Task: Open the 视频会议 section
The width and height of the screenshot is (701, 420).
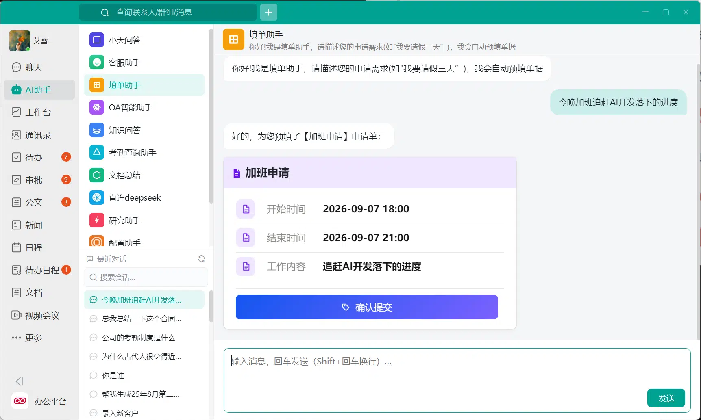Action: (x=39, y=315)
